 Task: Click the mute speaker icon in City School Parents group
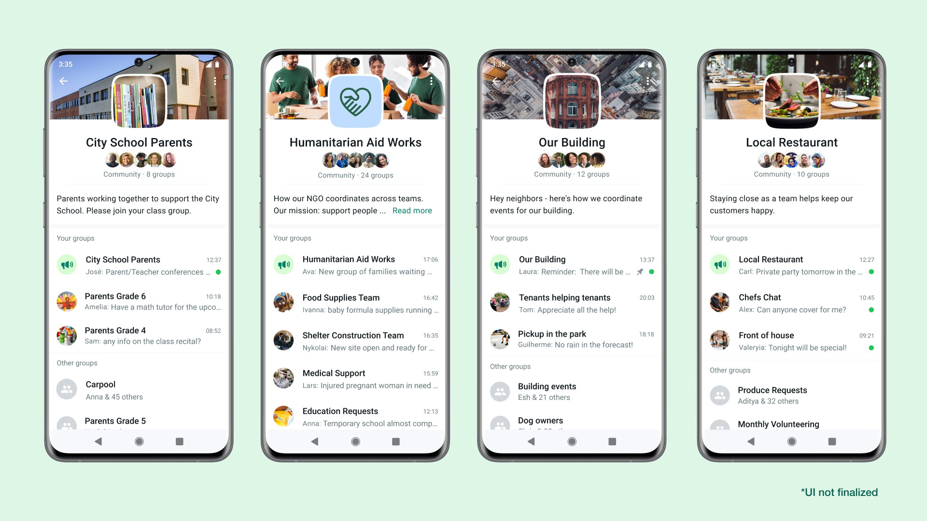69,265
